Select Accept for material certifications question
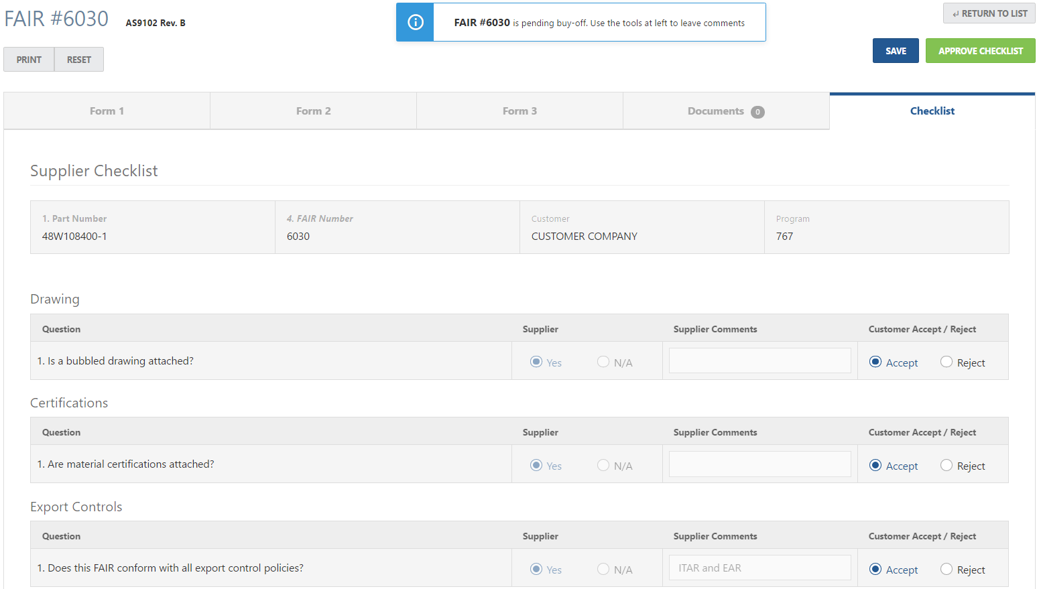Image resolution: width=1039 pixels, height=589 pixels. pos(875,465)
